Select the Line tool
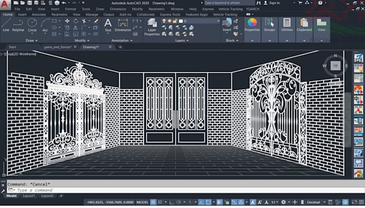 click(6, 25)
